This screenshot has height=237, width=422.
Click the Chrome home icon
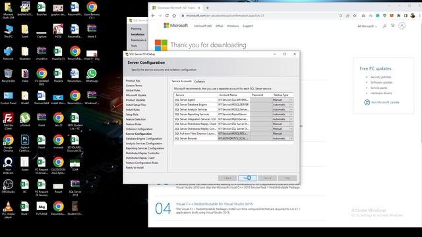[174, 16]
